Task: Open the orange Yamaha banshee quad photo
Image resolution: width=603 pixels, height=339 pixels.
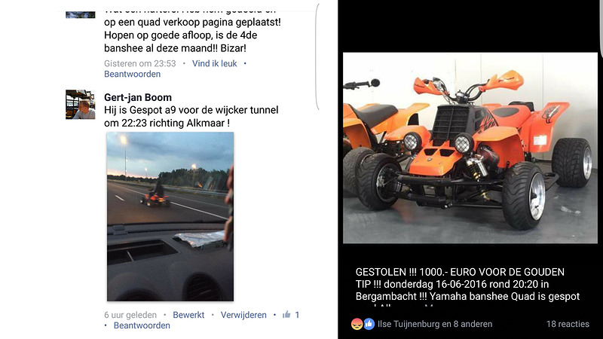Action: point(470,148)
